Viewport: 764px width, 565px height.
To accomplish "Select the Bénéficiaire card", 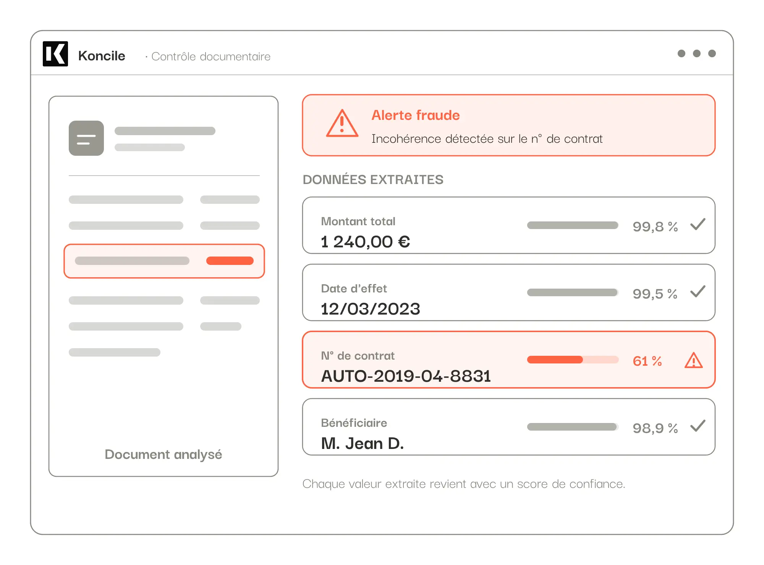I will (x=508, y=427).
